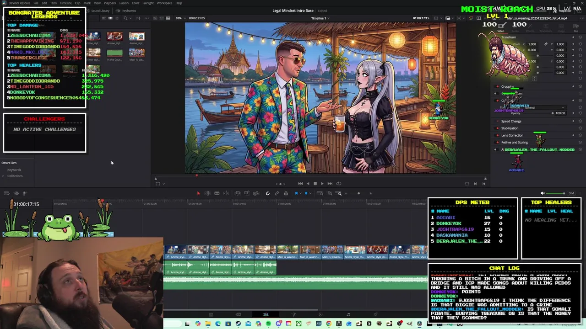This screenshot has height=329, width=586.
Task: Select the red arrow Selection mode tool
Action: point(198,193)
